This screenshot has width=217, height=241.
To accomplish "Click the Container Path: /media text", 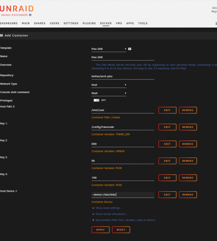I will pyautogui.click(x=106, y=117).
